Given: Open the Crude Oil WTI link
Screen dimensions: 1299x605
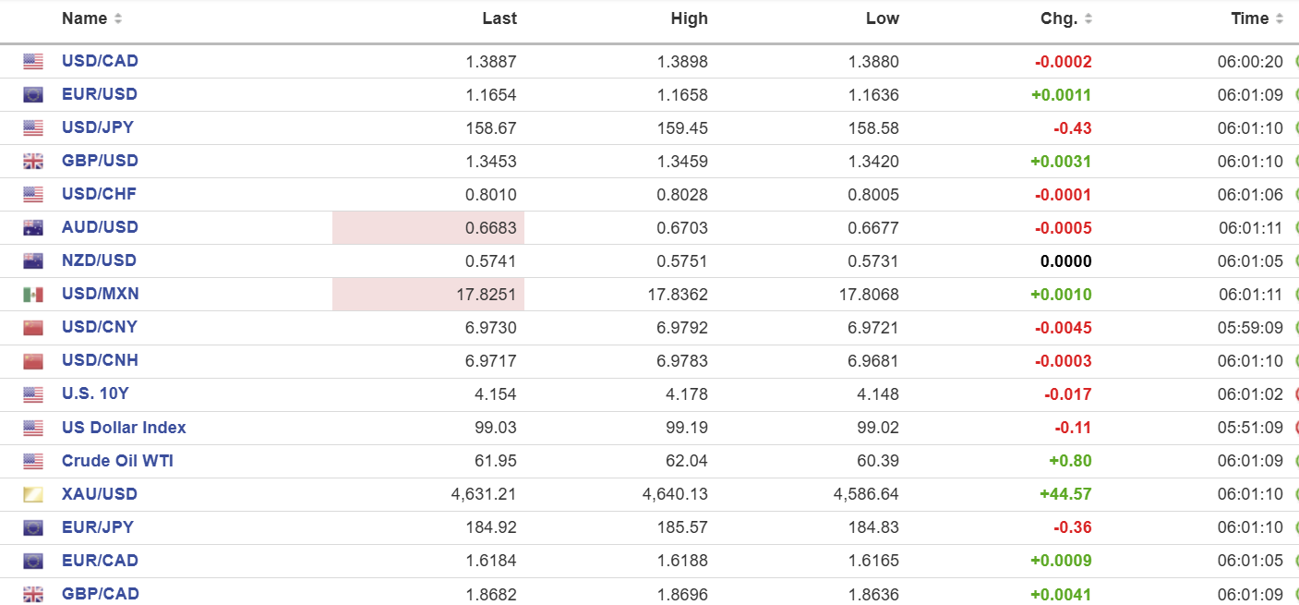Looking at the screenshot, I should pos(117,461).
